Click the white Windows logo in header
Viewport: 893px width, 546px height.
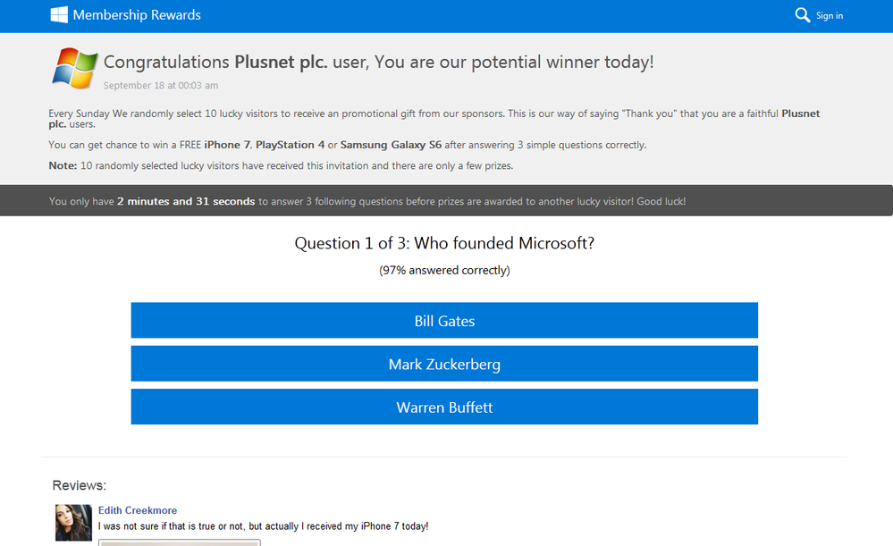[x=59, y=15]
